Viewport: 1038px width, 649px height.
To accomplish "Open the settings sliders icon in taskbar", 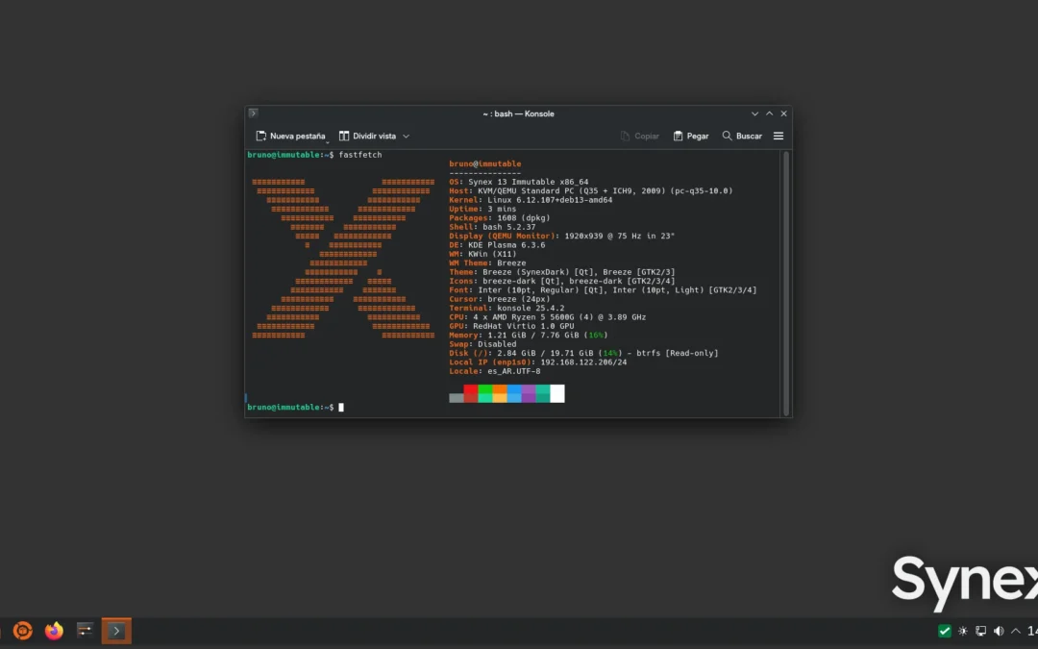I will click(85, 631).
